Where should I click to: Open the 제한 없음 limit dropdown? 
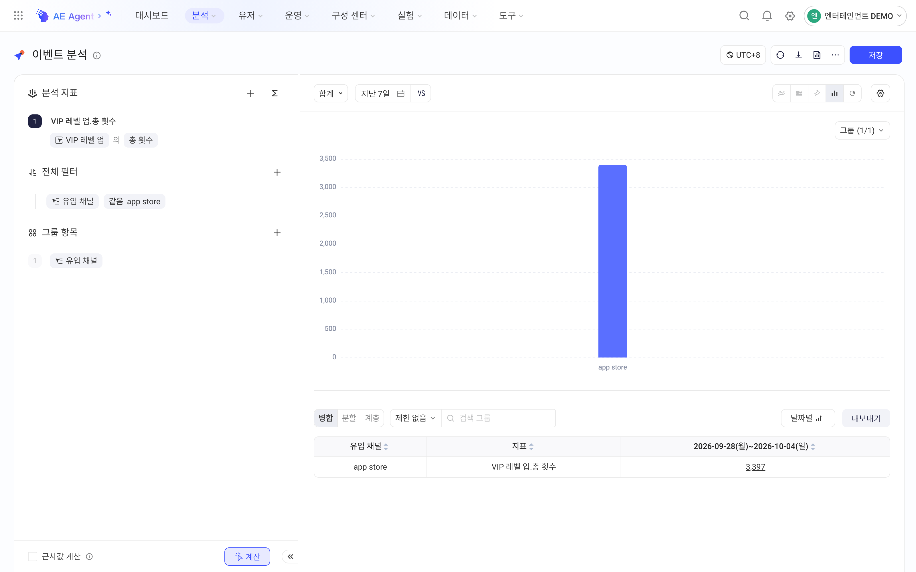[x=415, y=418]
